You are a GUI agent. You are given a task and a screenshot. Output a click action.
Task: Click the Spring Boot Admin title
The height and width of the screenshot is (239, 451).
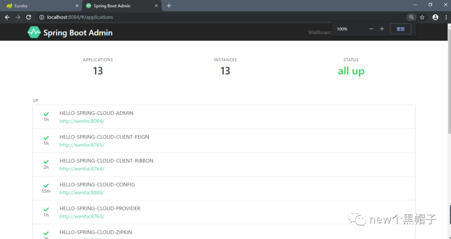coord(78,33)
